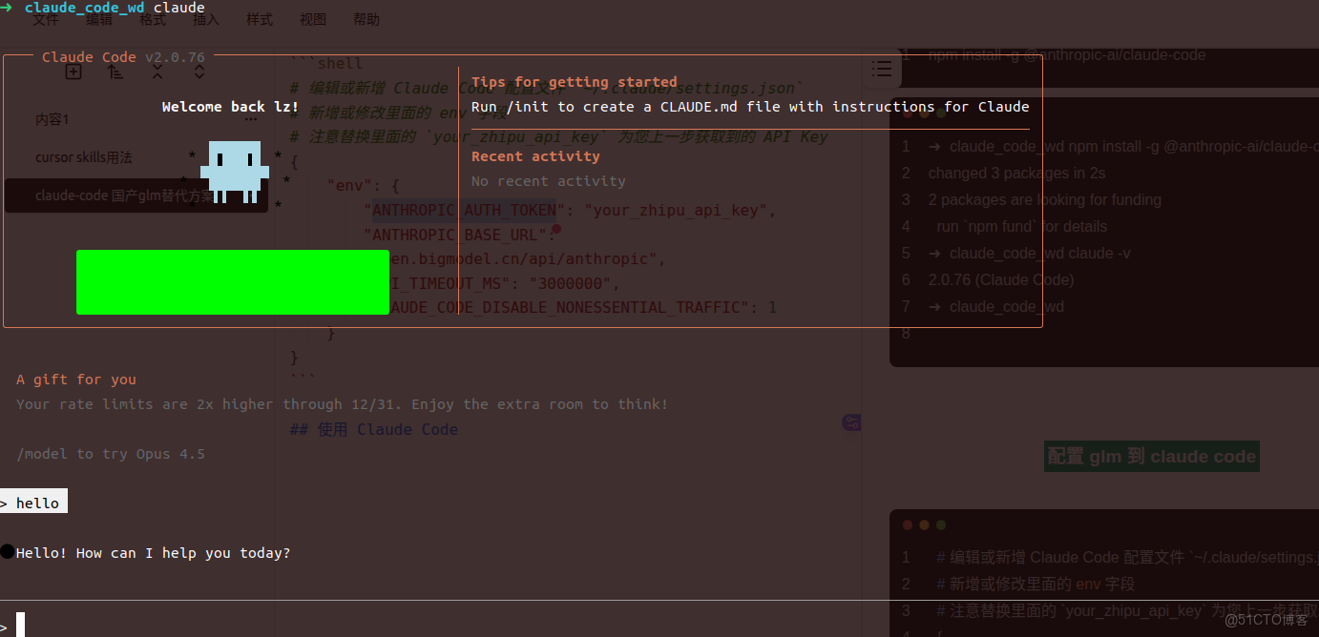Open the 文件 menu in the editor behind
Image resolution: width=1319 pixels, height=637 pixels.
tap(46, 19)
